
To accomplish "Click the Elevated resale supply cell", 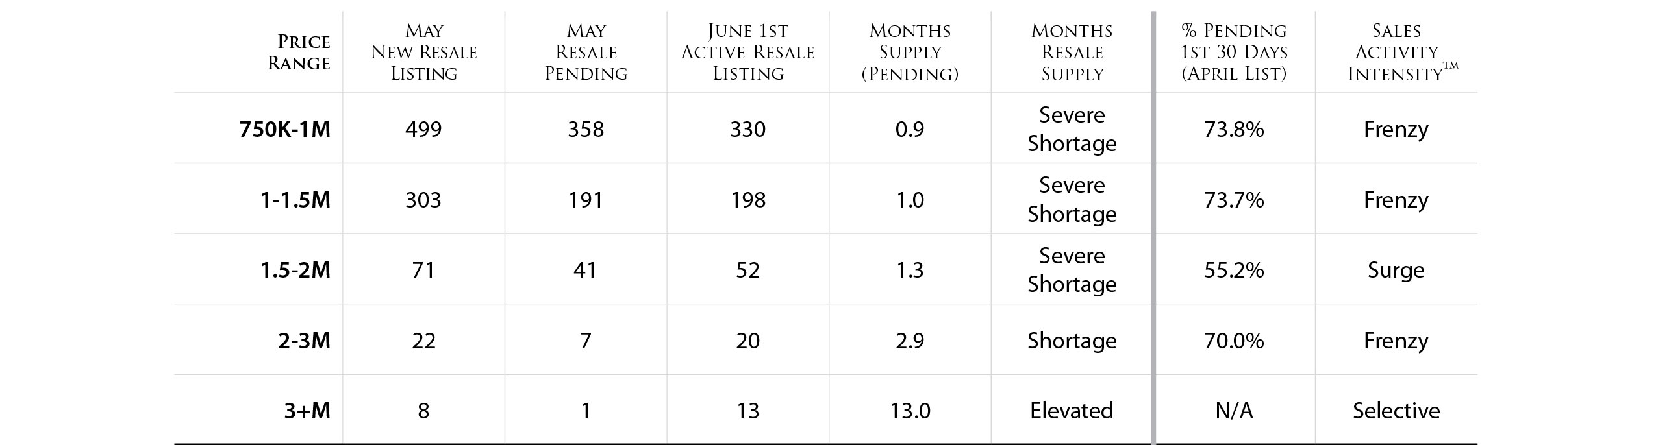I will 1072,411.
